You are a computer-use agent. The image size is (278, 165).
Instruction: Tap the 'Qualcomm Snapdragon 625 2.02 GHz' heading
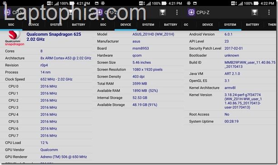54,37
